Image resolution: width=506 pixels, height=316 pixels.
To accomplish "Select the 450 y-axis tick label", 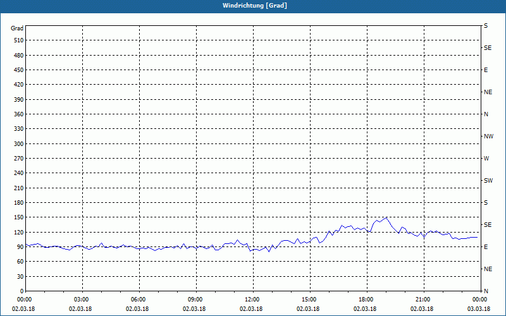I will coord(19,70).
